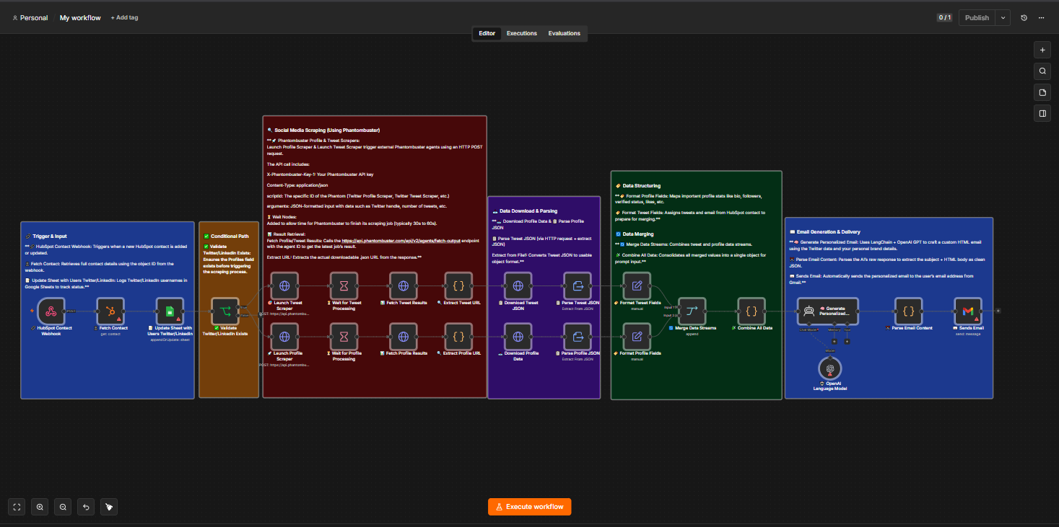Image resolution: width=1059 pixels, height=527 pixels.
Task: Click the 0/1 counter badge
Action: coord(945,17)
